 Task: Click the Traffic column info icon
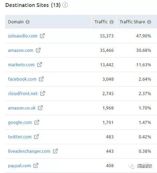click(112, 22)
